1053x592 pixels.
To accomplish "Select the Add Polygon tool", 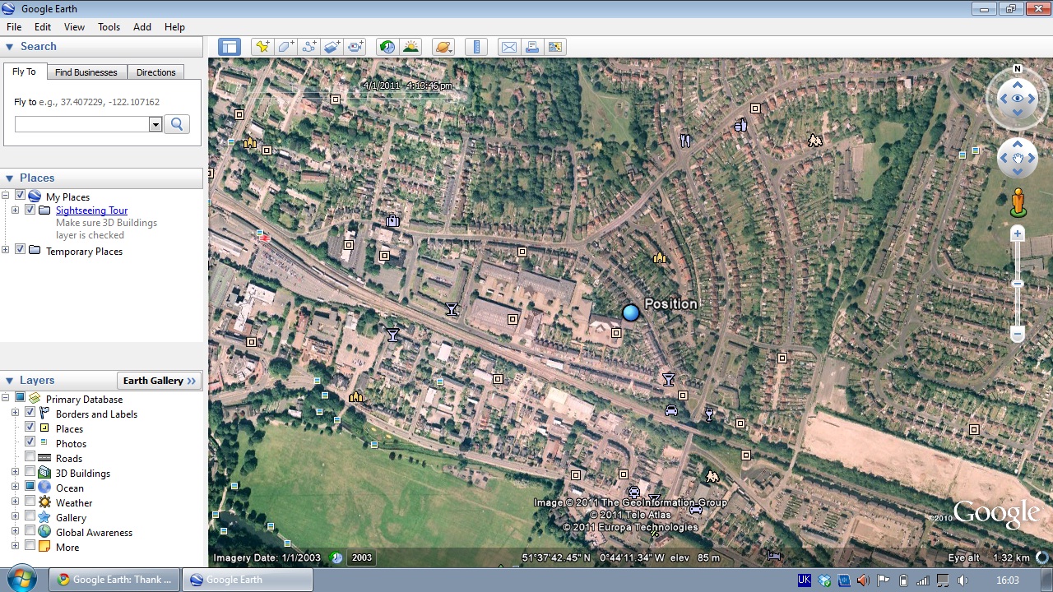I will [x=285, y=47].
